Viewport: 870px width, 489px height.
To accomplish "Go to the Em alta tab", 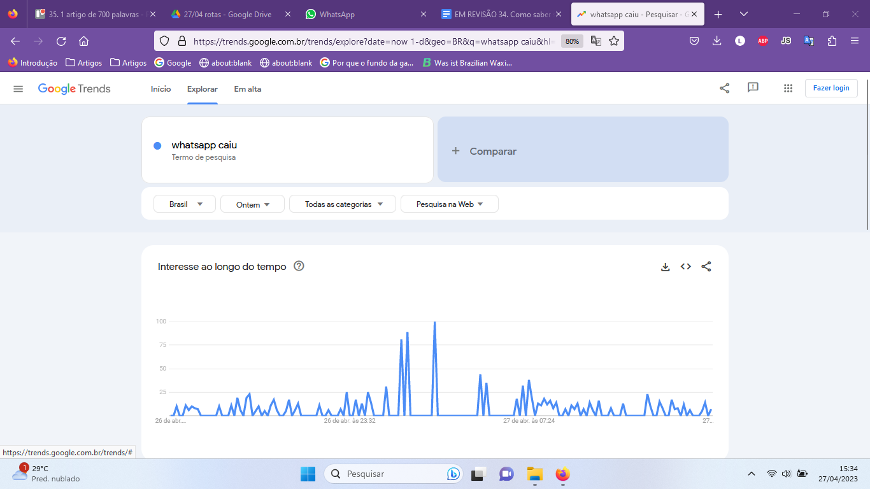I will (247, 89).
